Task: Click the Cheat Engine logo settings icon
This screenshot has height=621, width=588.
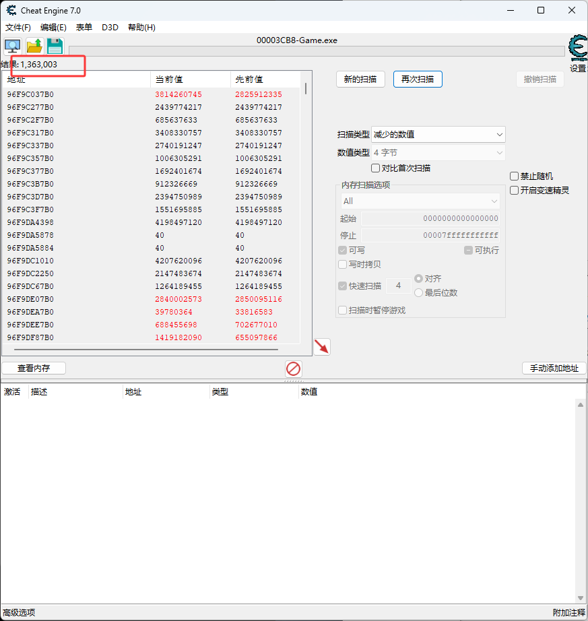Action: point(578,48)
